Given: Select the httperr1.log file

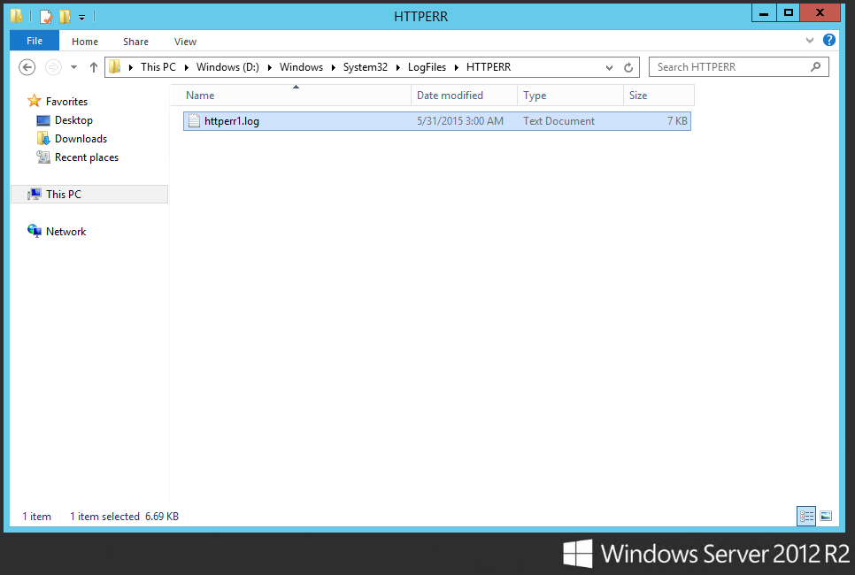Looking at the screenshot, I should (x=232, y=121).
